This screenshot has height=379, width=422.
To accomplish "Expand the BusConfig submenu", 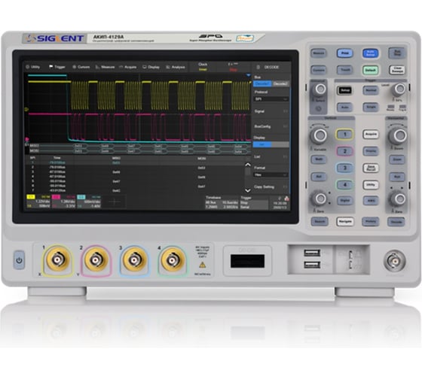I will tap(271, 126).
